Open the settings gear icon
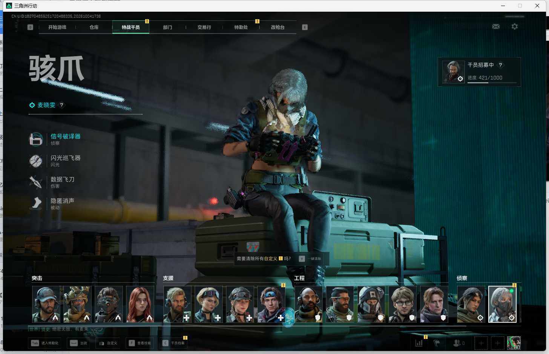The image size is (549, 354). tap(515, 26)
